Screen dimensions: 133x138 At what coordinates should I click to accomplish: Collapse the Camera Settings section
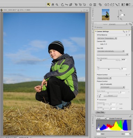coord(96,31)
